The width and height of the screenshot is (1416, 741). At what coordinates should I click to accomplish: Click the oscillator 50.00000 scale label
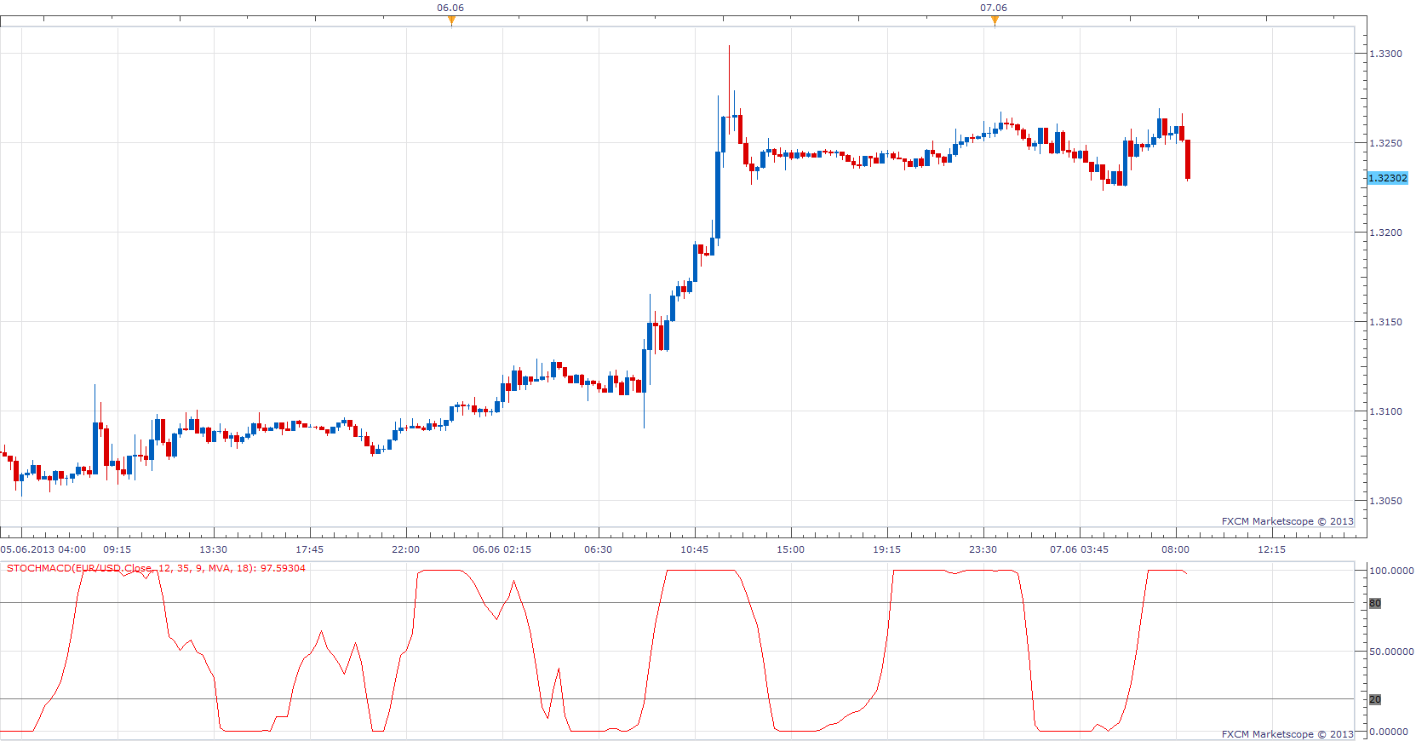click(1391, 652)
